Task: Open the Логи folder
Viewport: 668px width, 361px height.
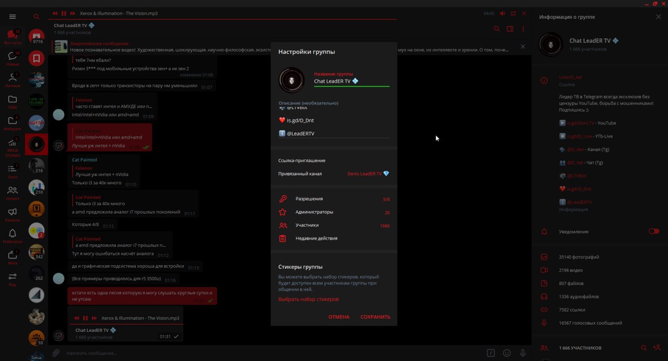Action: [x=13, y=171]
